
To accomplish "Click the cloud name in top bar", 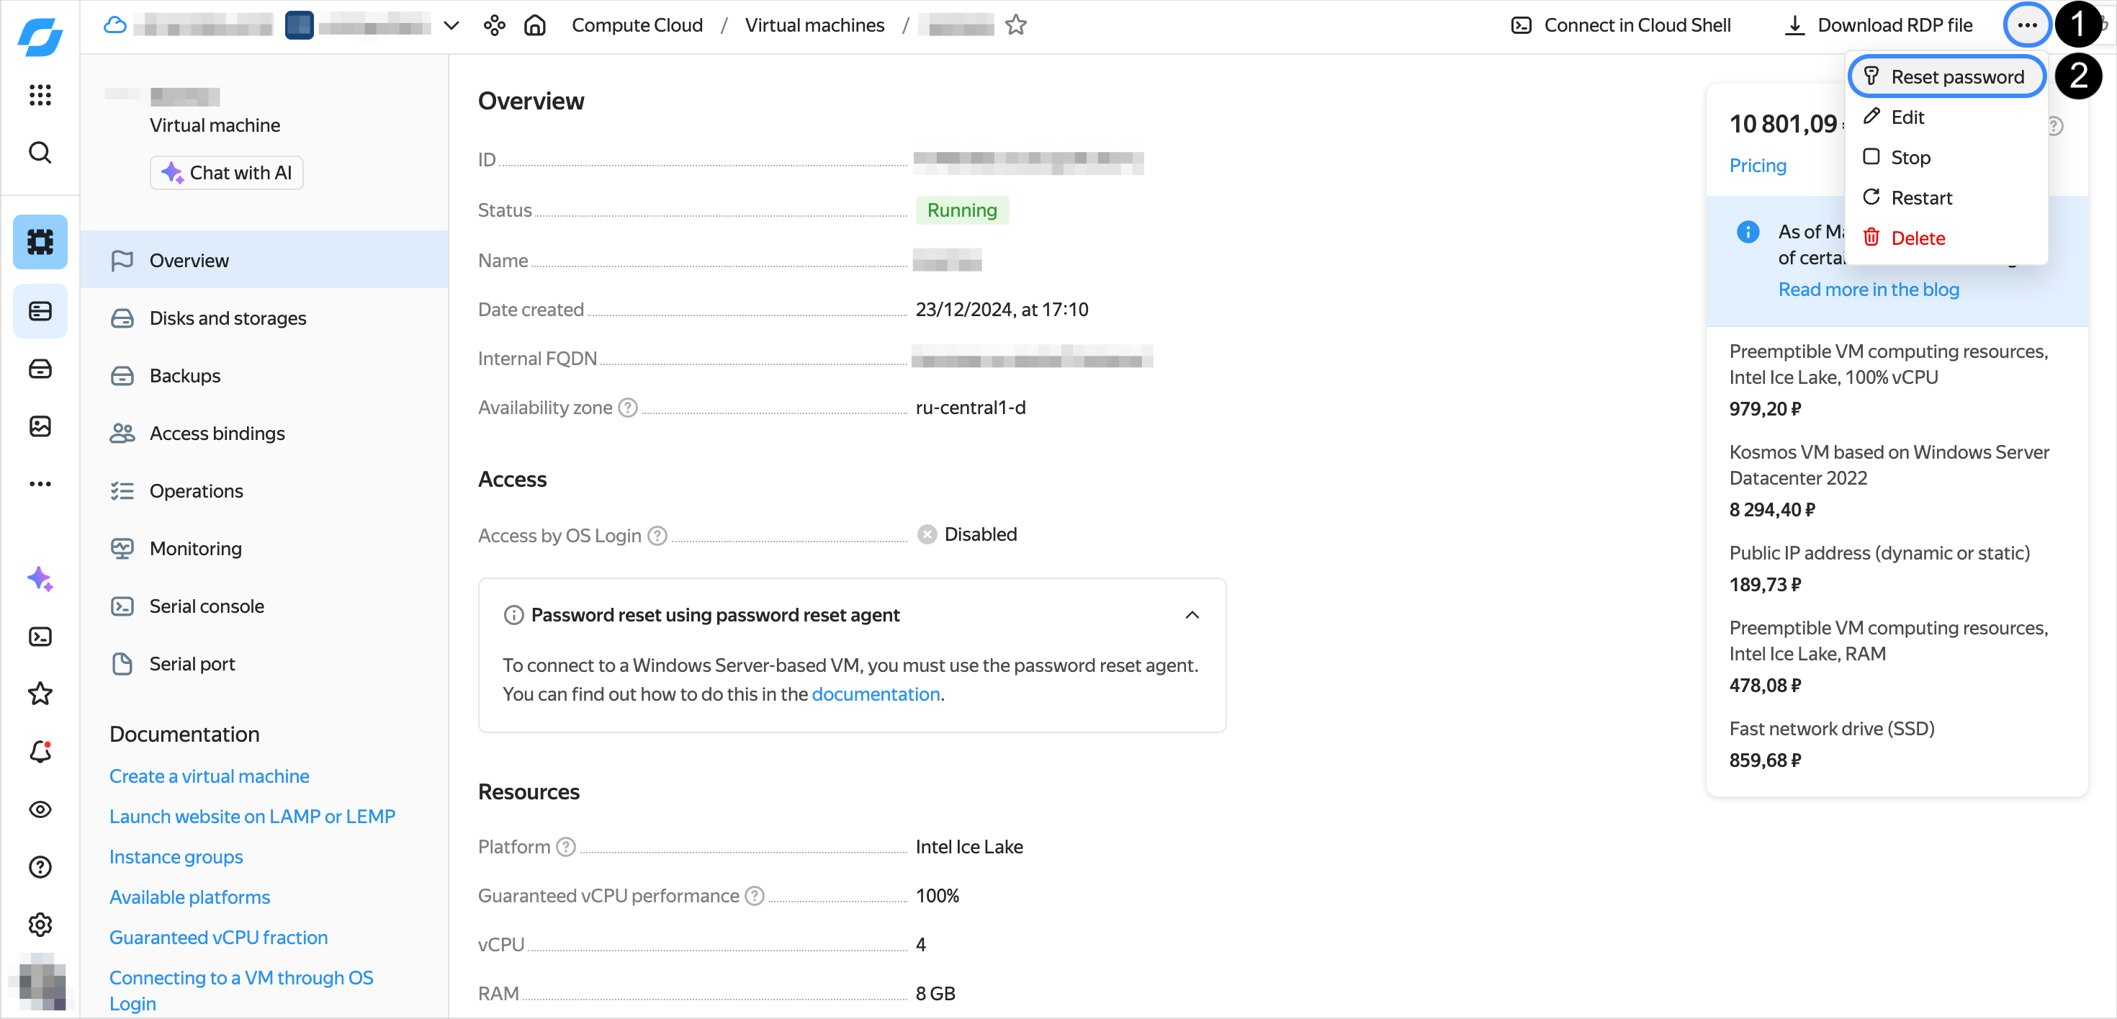I will [x=203, y=25].
